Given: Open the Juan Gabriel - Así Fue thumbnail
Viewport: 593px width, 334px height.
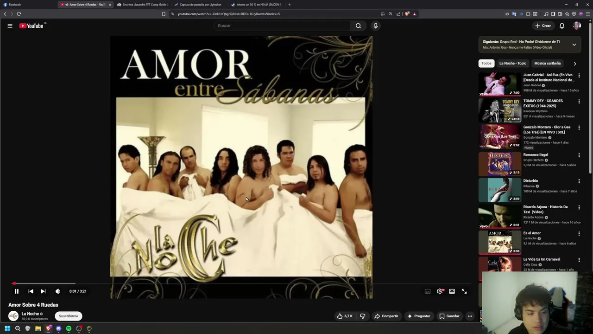Looking at the screenshot, I should point(500,83).
